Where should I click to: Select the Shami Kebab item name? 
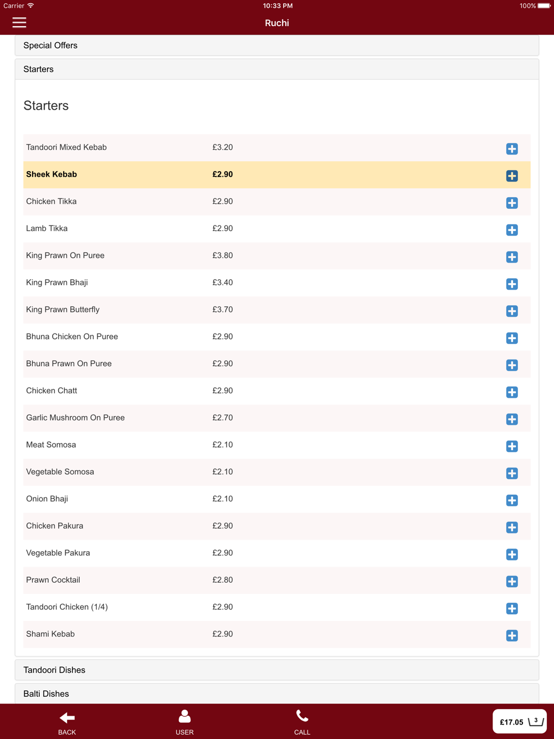click(50, 634)
